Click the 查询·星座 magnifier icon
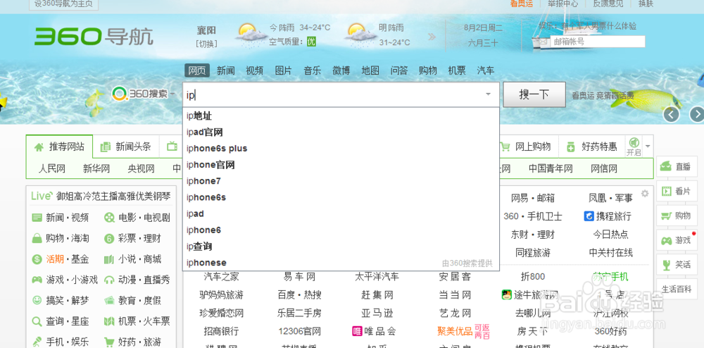 [x=37, y=321]
